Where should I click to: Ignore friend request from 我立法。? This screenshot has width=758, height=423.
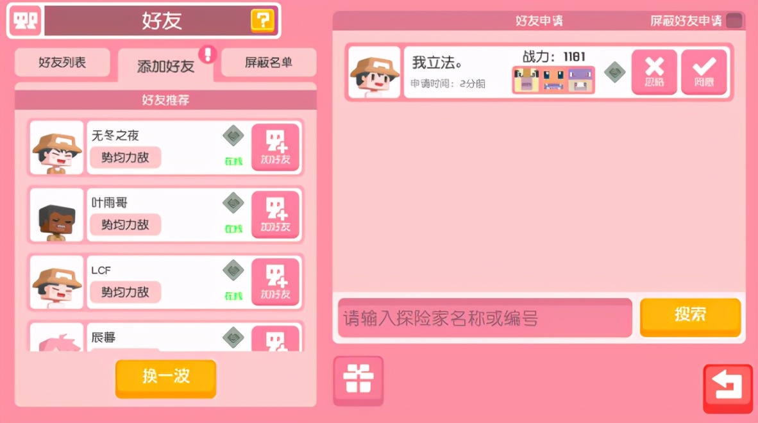pos(654,72)
